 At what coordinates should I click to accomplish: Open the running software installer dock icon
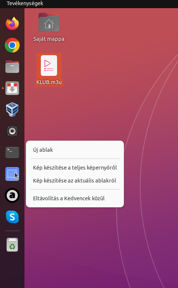point(12,88)
